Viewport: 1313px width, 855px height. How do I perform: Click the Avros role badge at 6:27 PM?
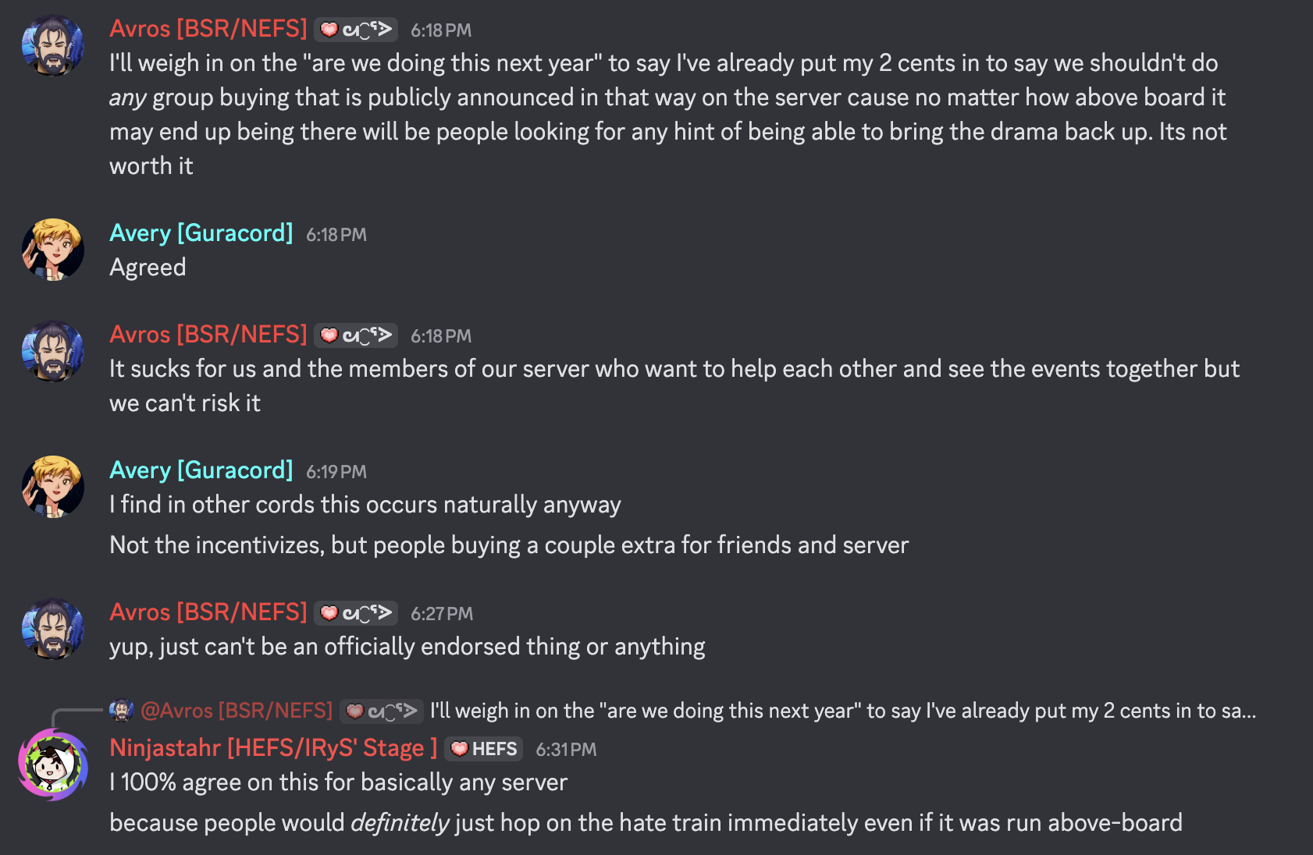click(x=356, y=613)
